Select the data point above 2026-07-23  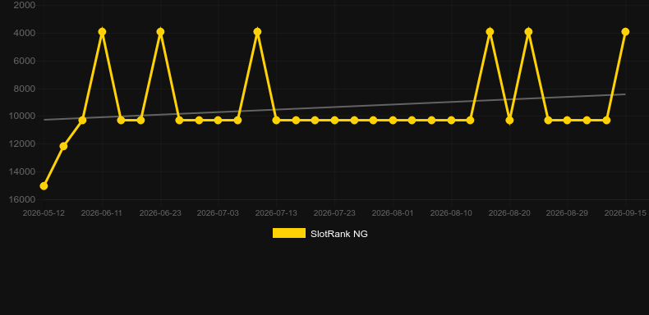pos(334,121)
